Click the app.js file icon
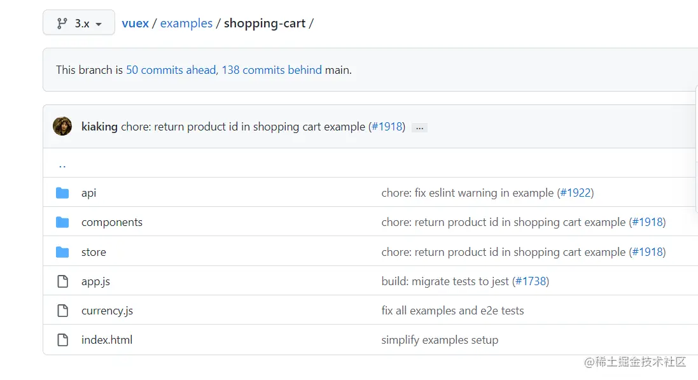 pos(62,281)
